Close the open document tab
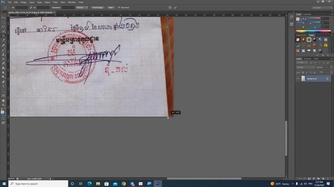334x187 pixels. [x=54, y=12]
